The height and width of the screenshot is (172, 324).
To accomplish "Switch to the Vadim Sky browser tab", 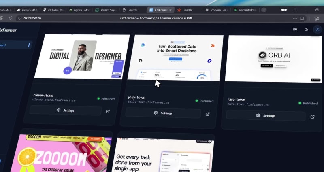I will pos(106,10).
